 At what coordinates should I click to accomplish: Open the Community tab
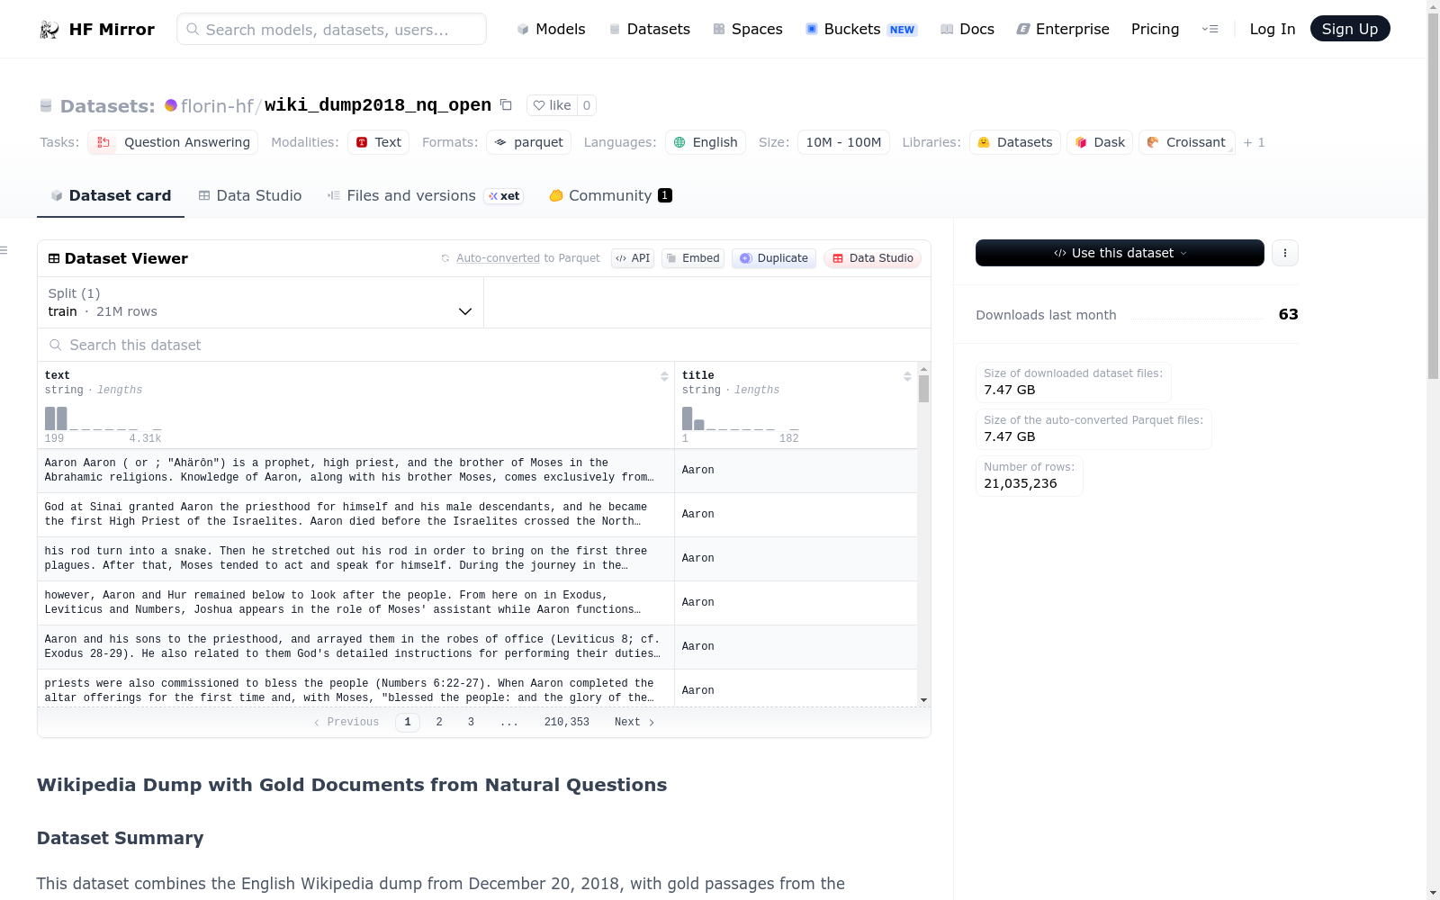point(610,195)
